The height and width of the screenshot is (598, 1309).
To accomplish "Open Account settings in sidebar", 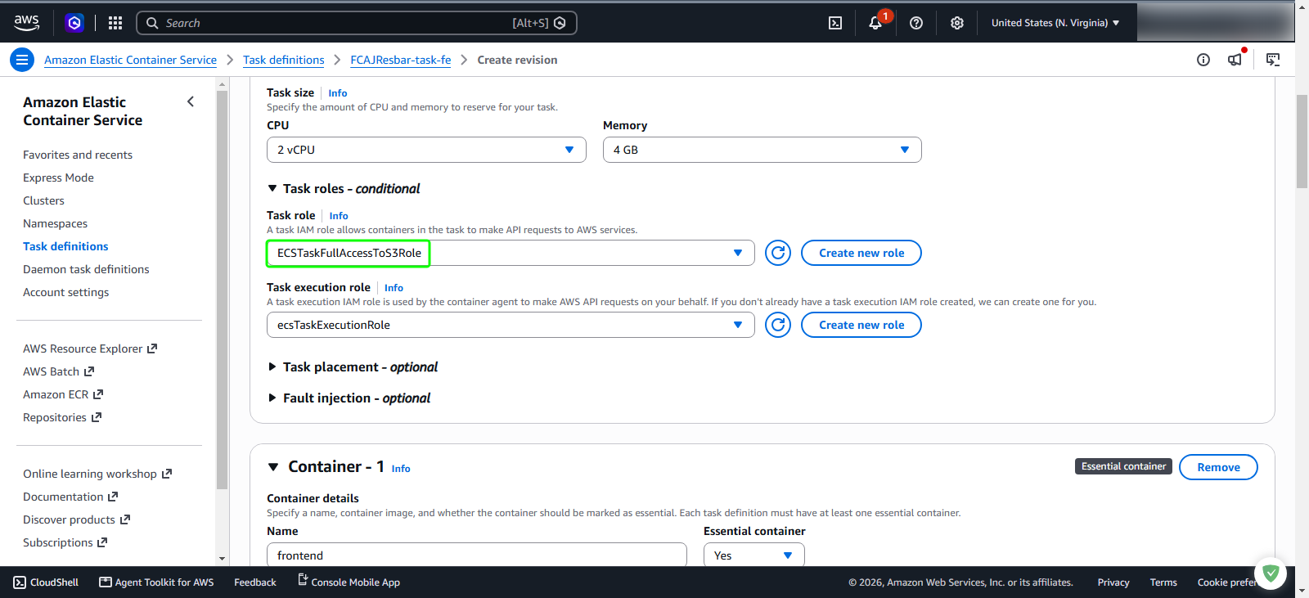I will [x=65, y=292].
